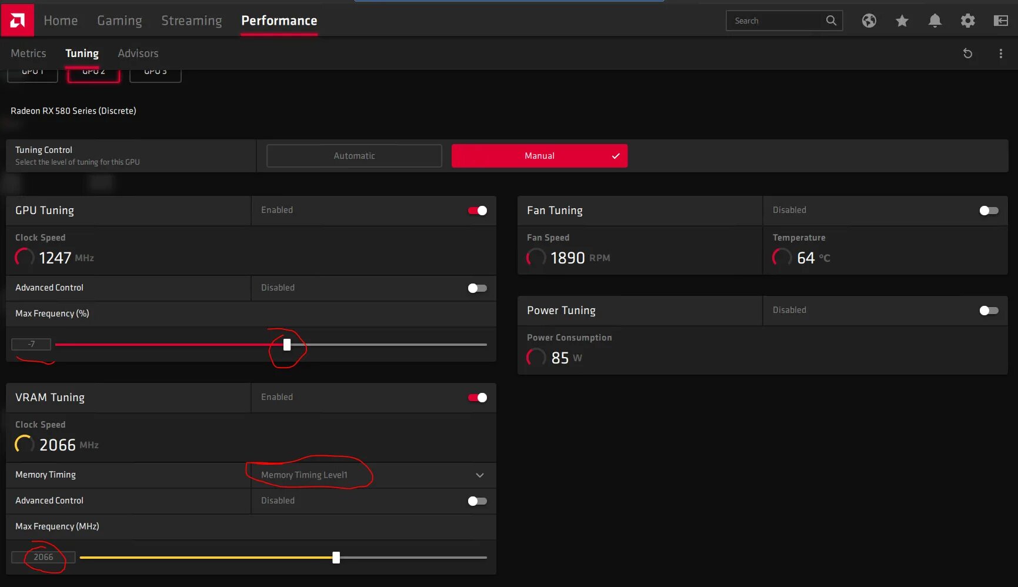Select the GPU 3 button
This screenshot has height=587, width=1018.
pyautogui.click(x=155, y=72)
